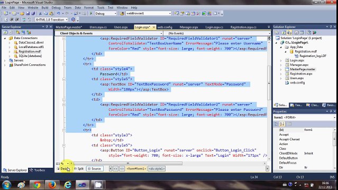Open the Toolbox tab

[x=38, y=170]
